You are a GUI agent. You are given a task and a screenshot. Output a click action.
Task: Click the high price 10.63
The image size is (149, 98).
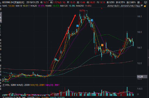[x=82, y=2]
